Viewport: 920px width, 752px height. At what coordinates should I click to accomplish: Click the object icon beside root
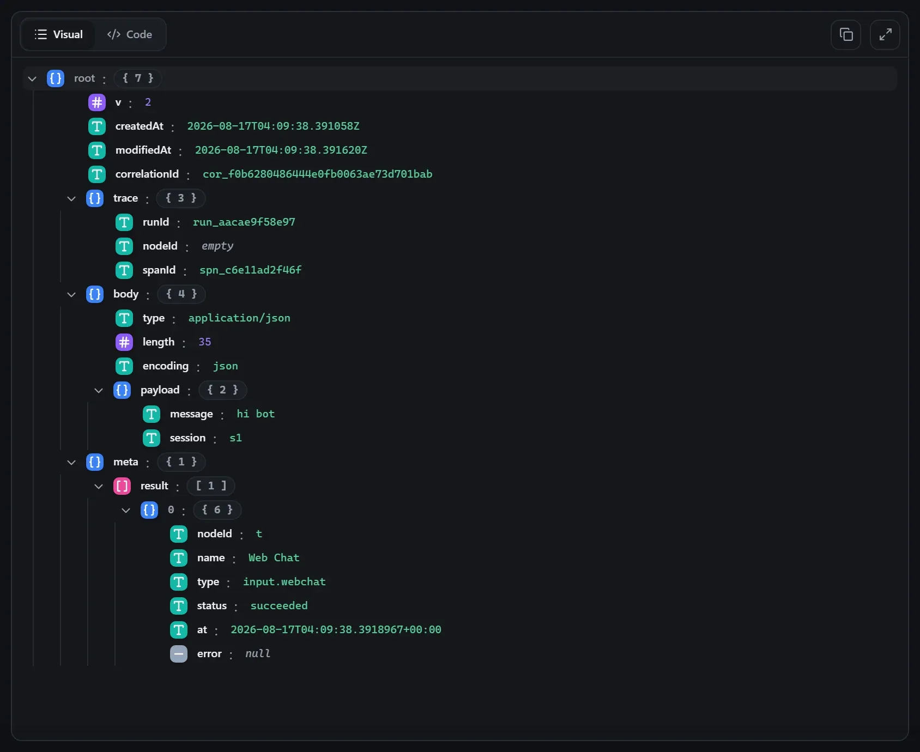point(56,78)
